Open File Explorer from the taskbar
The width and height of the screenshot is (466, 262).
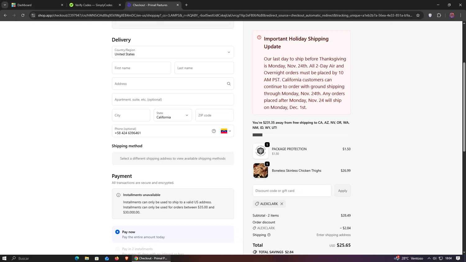pos(87,258)
